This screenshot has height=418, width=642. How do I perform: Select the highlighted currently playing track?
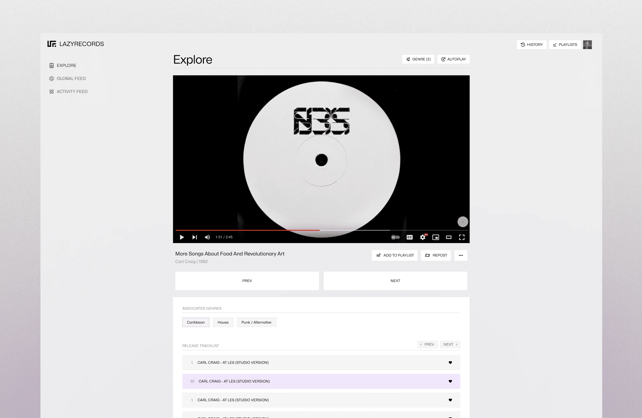(321, 381)
